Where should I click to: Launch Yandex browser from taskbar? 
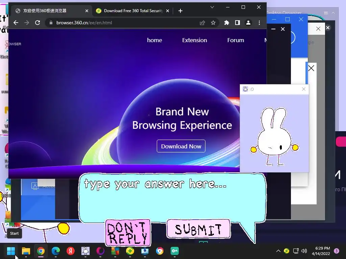click(71, 251)
